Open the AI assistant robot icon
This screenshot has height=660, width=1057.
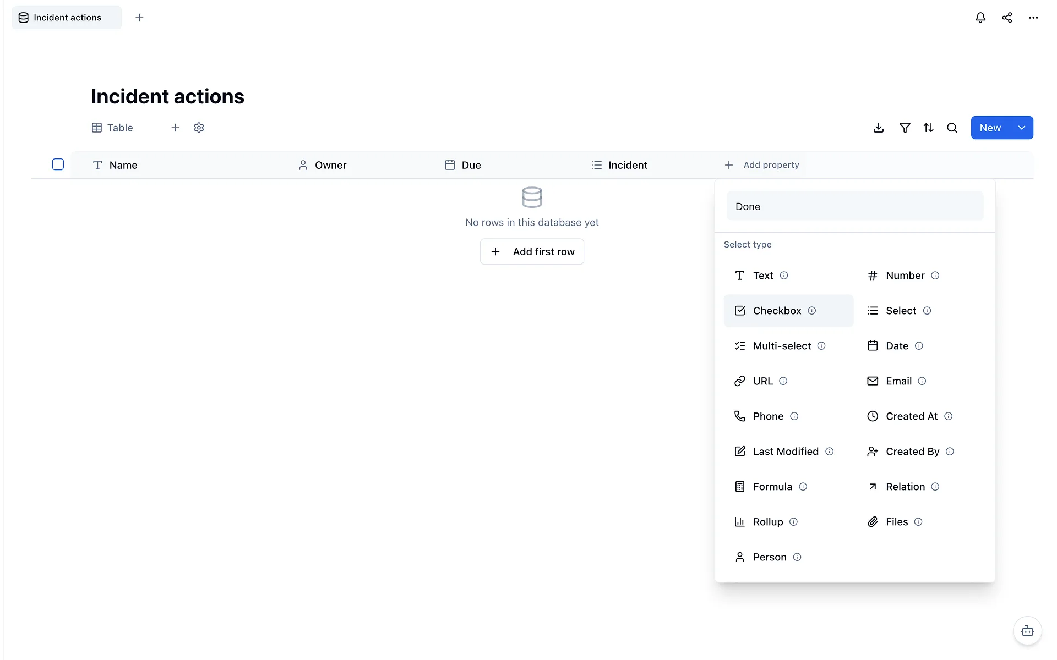[x=1027, y=631]
